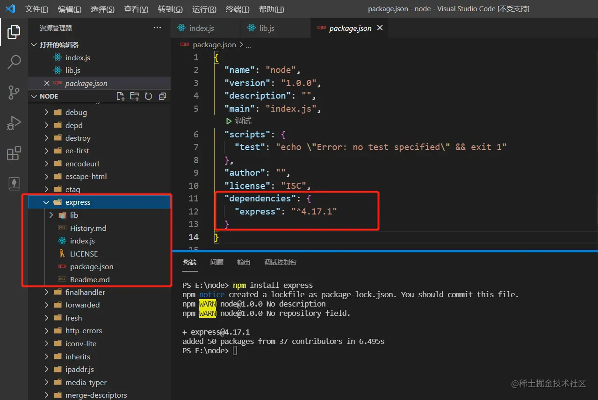The image size is (598, 400).
Task: Open the 转到(G) menu
Action: pos(171,9)
